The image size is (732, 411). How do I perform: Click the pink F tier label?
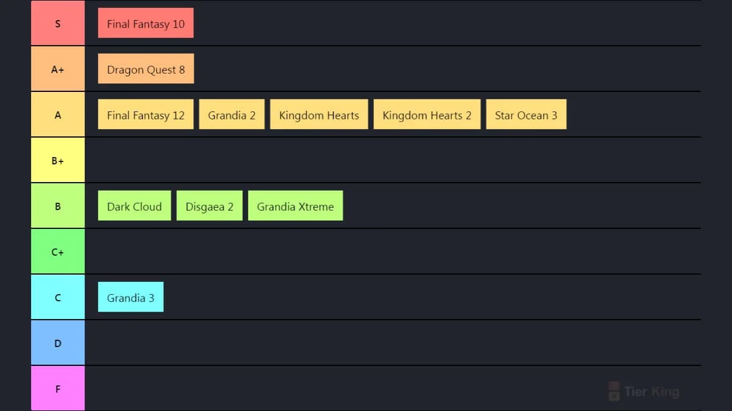click(58, 388)
